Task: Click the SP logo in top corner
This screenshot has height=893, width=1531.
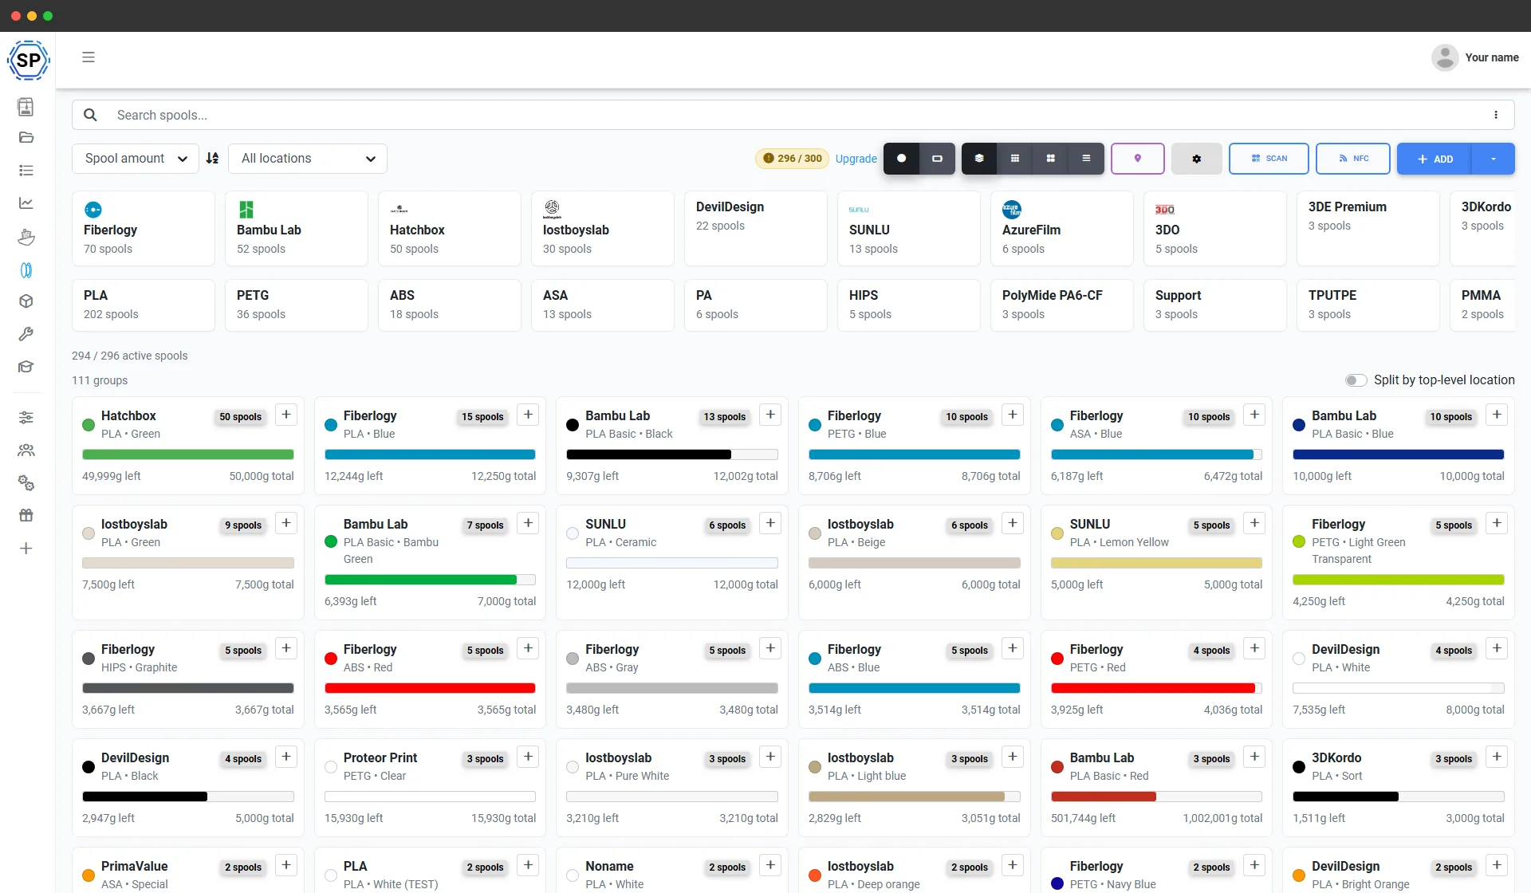Action: pyautogui.click(x=29, y=60)
